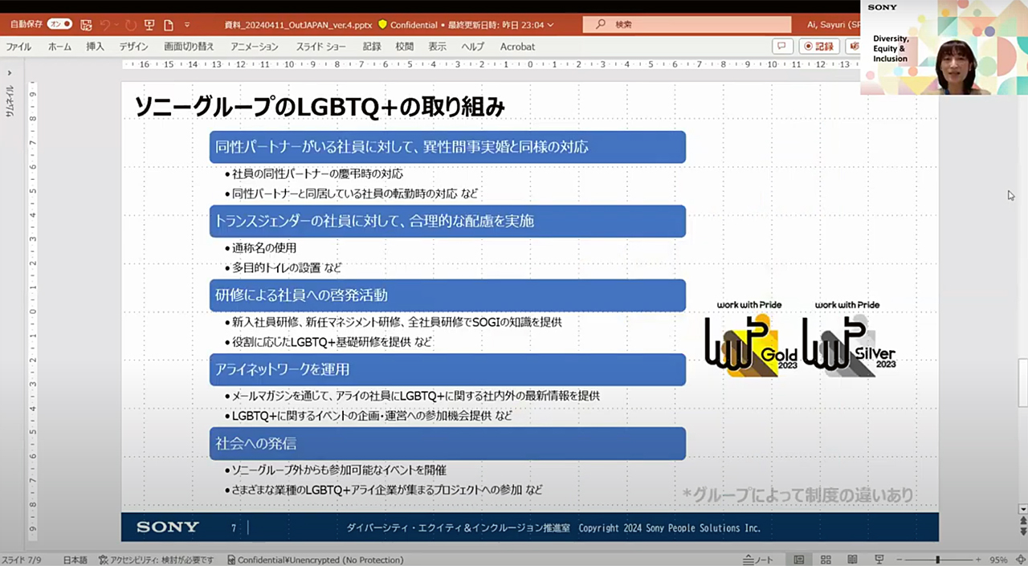1028x566 pixels.
Task: Click the red 記録 record button
Action: [x=819, y=47]
